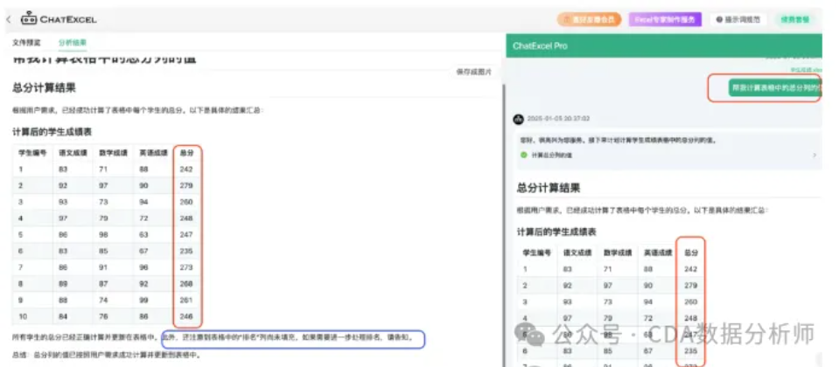839x367 pixels.
Task: Click the ChatExcel Pro panel title
Action: coord(540,46)
